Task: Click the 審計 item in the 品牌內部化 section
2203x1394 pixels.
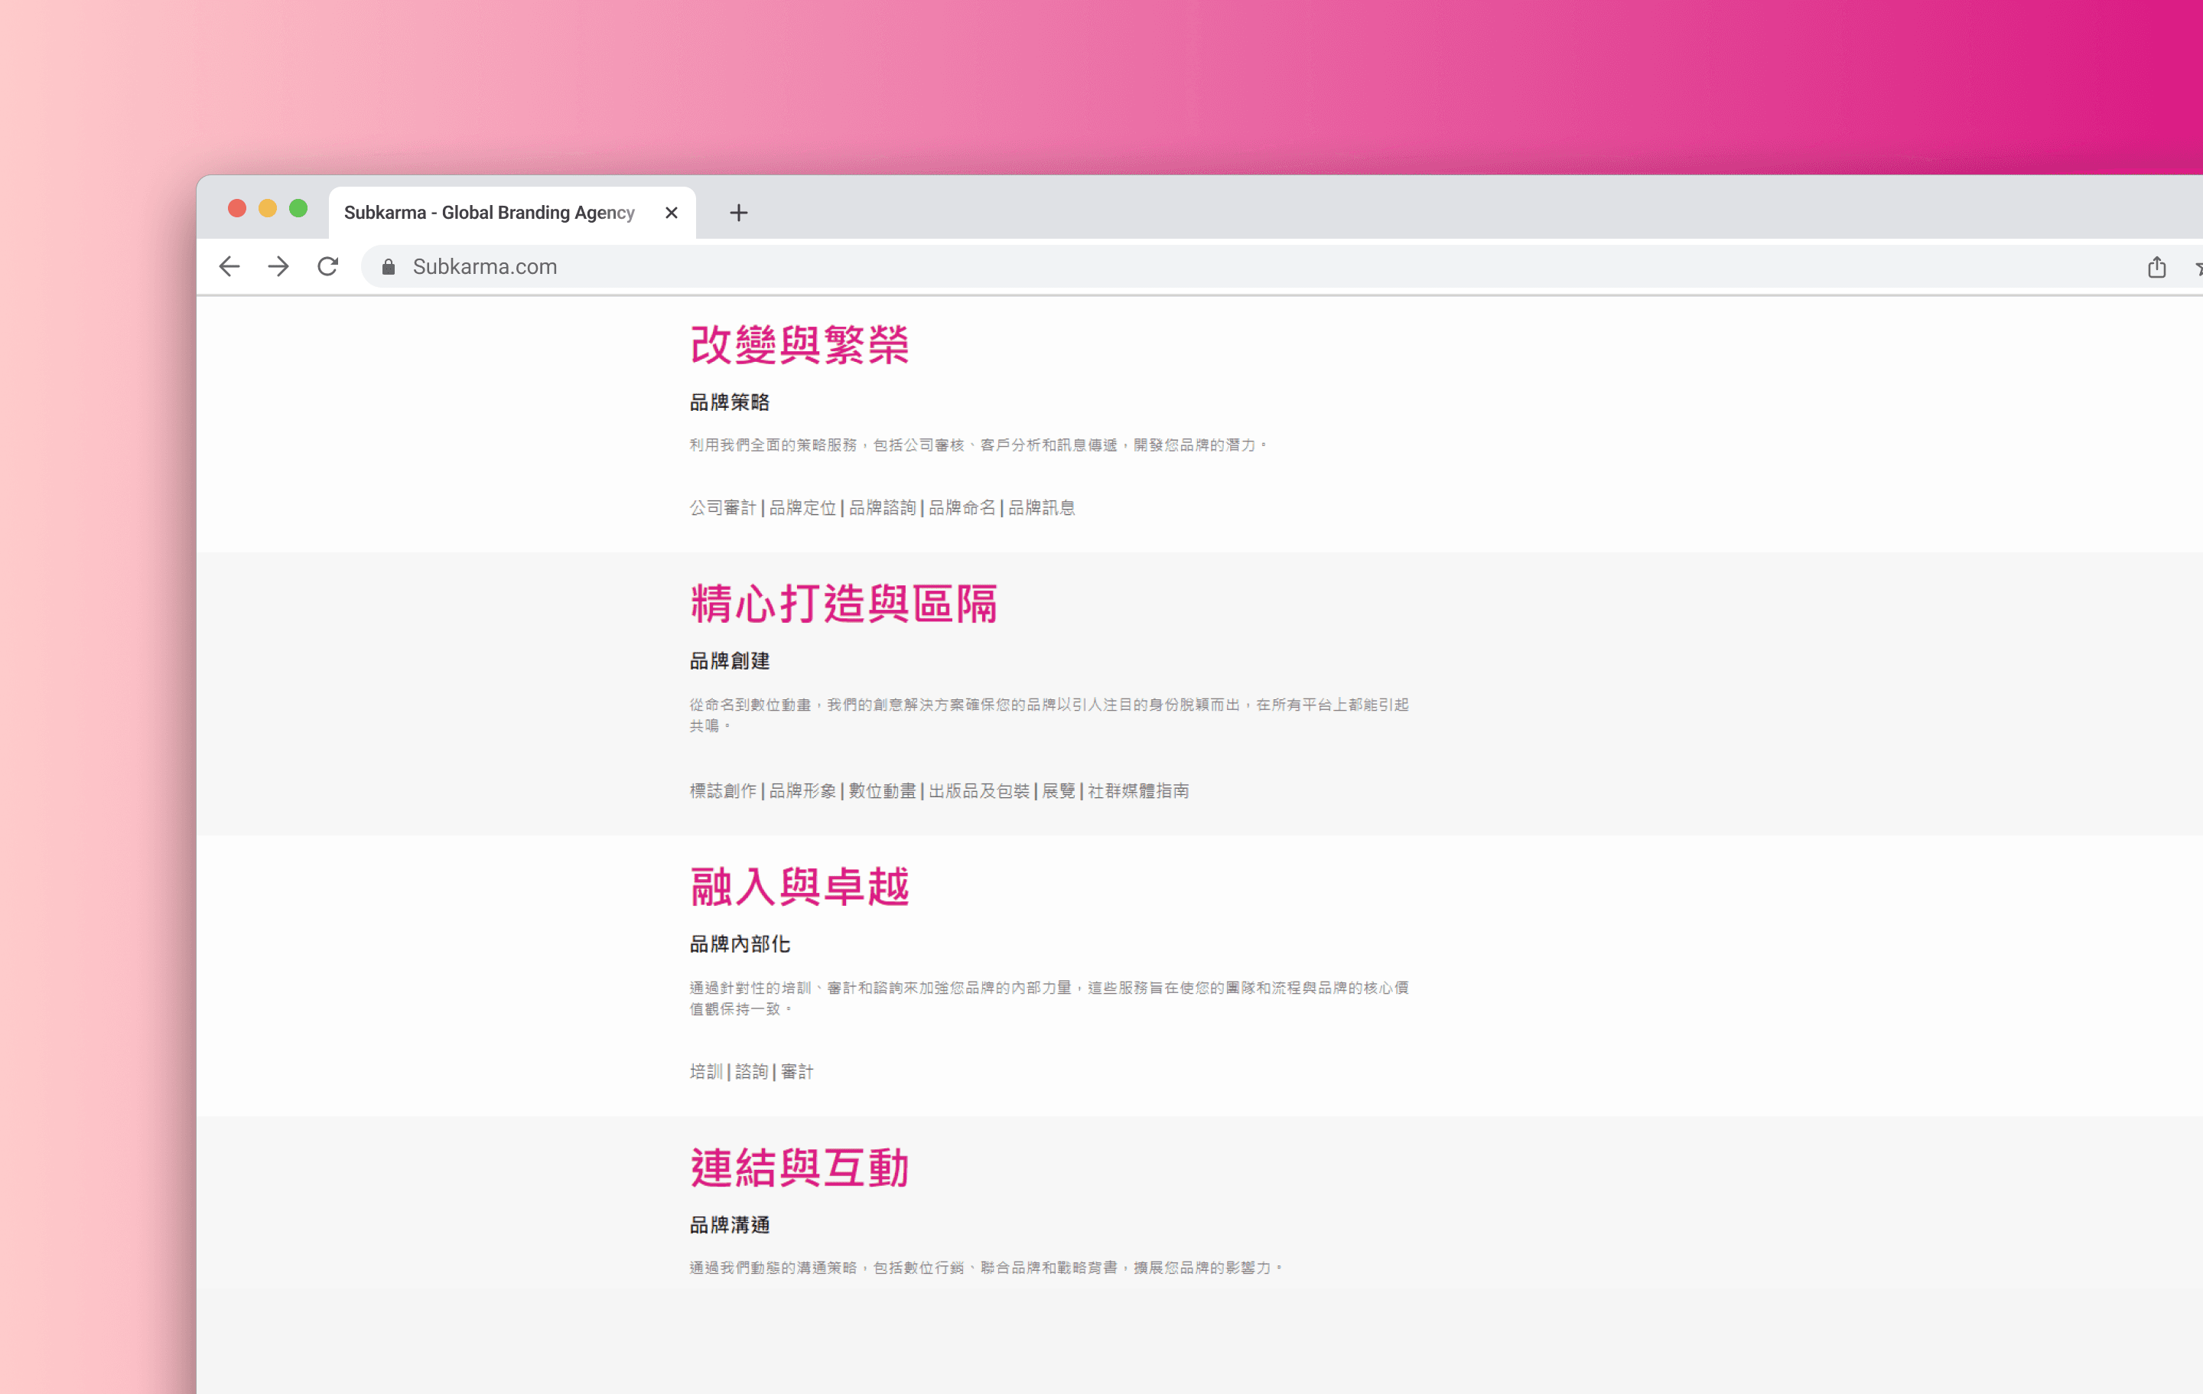Action: click(797, 1072)
